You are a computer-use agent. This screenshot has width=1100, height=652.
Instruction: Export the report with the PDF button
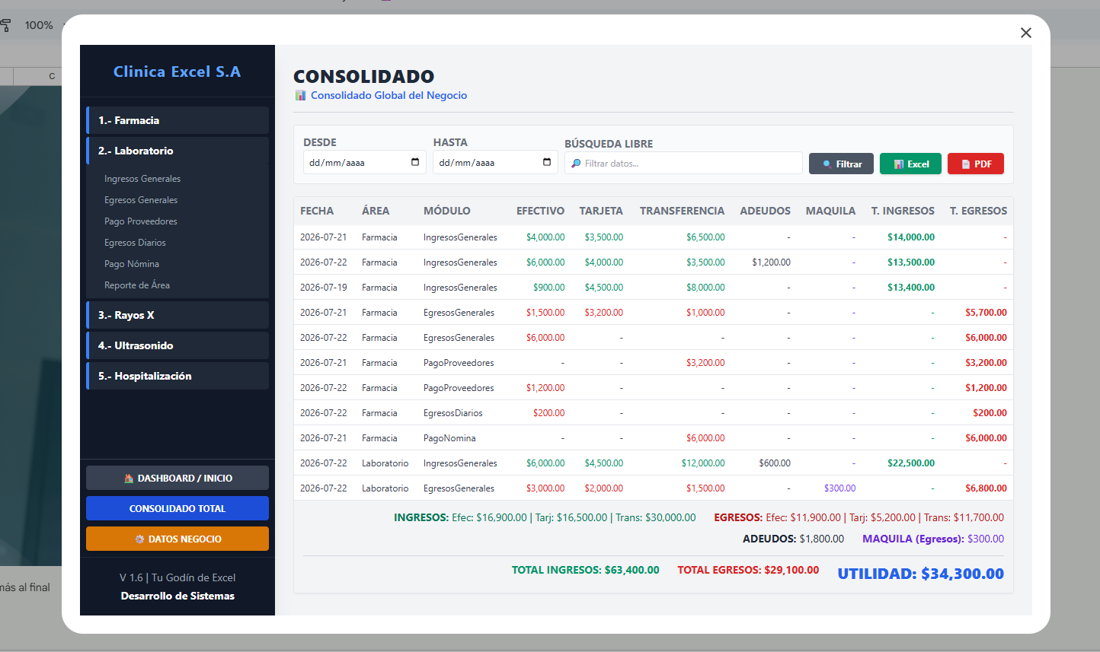[976, 164]
